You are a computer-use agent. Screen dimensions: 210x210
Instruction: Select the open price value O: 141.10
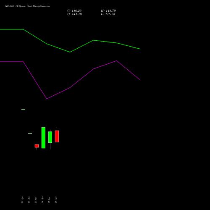pos(74,14)
